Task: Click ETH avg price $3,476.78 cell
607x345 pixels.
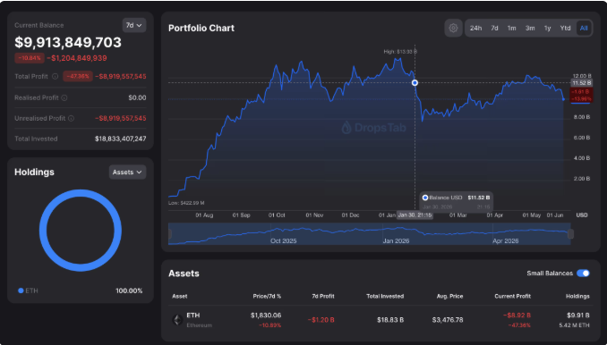Action: pos(448,320)
